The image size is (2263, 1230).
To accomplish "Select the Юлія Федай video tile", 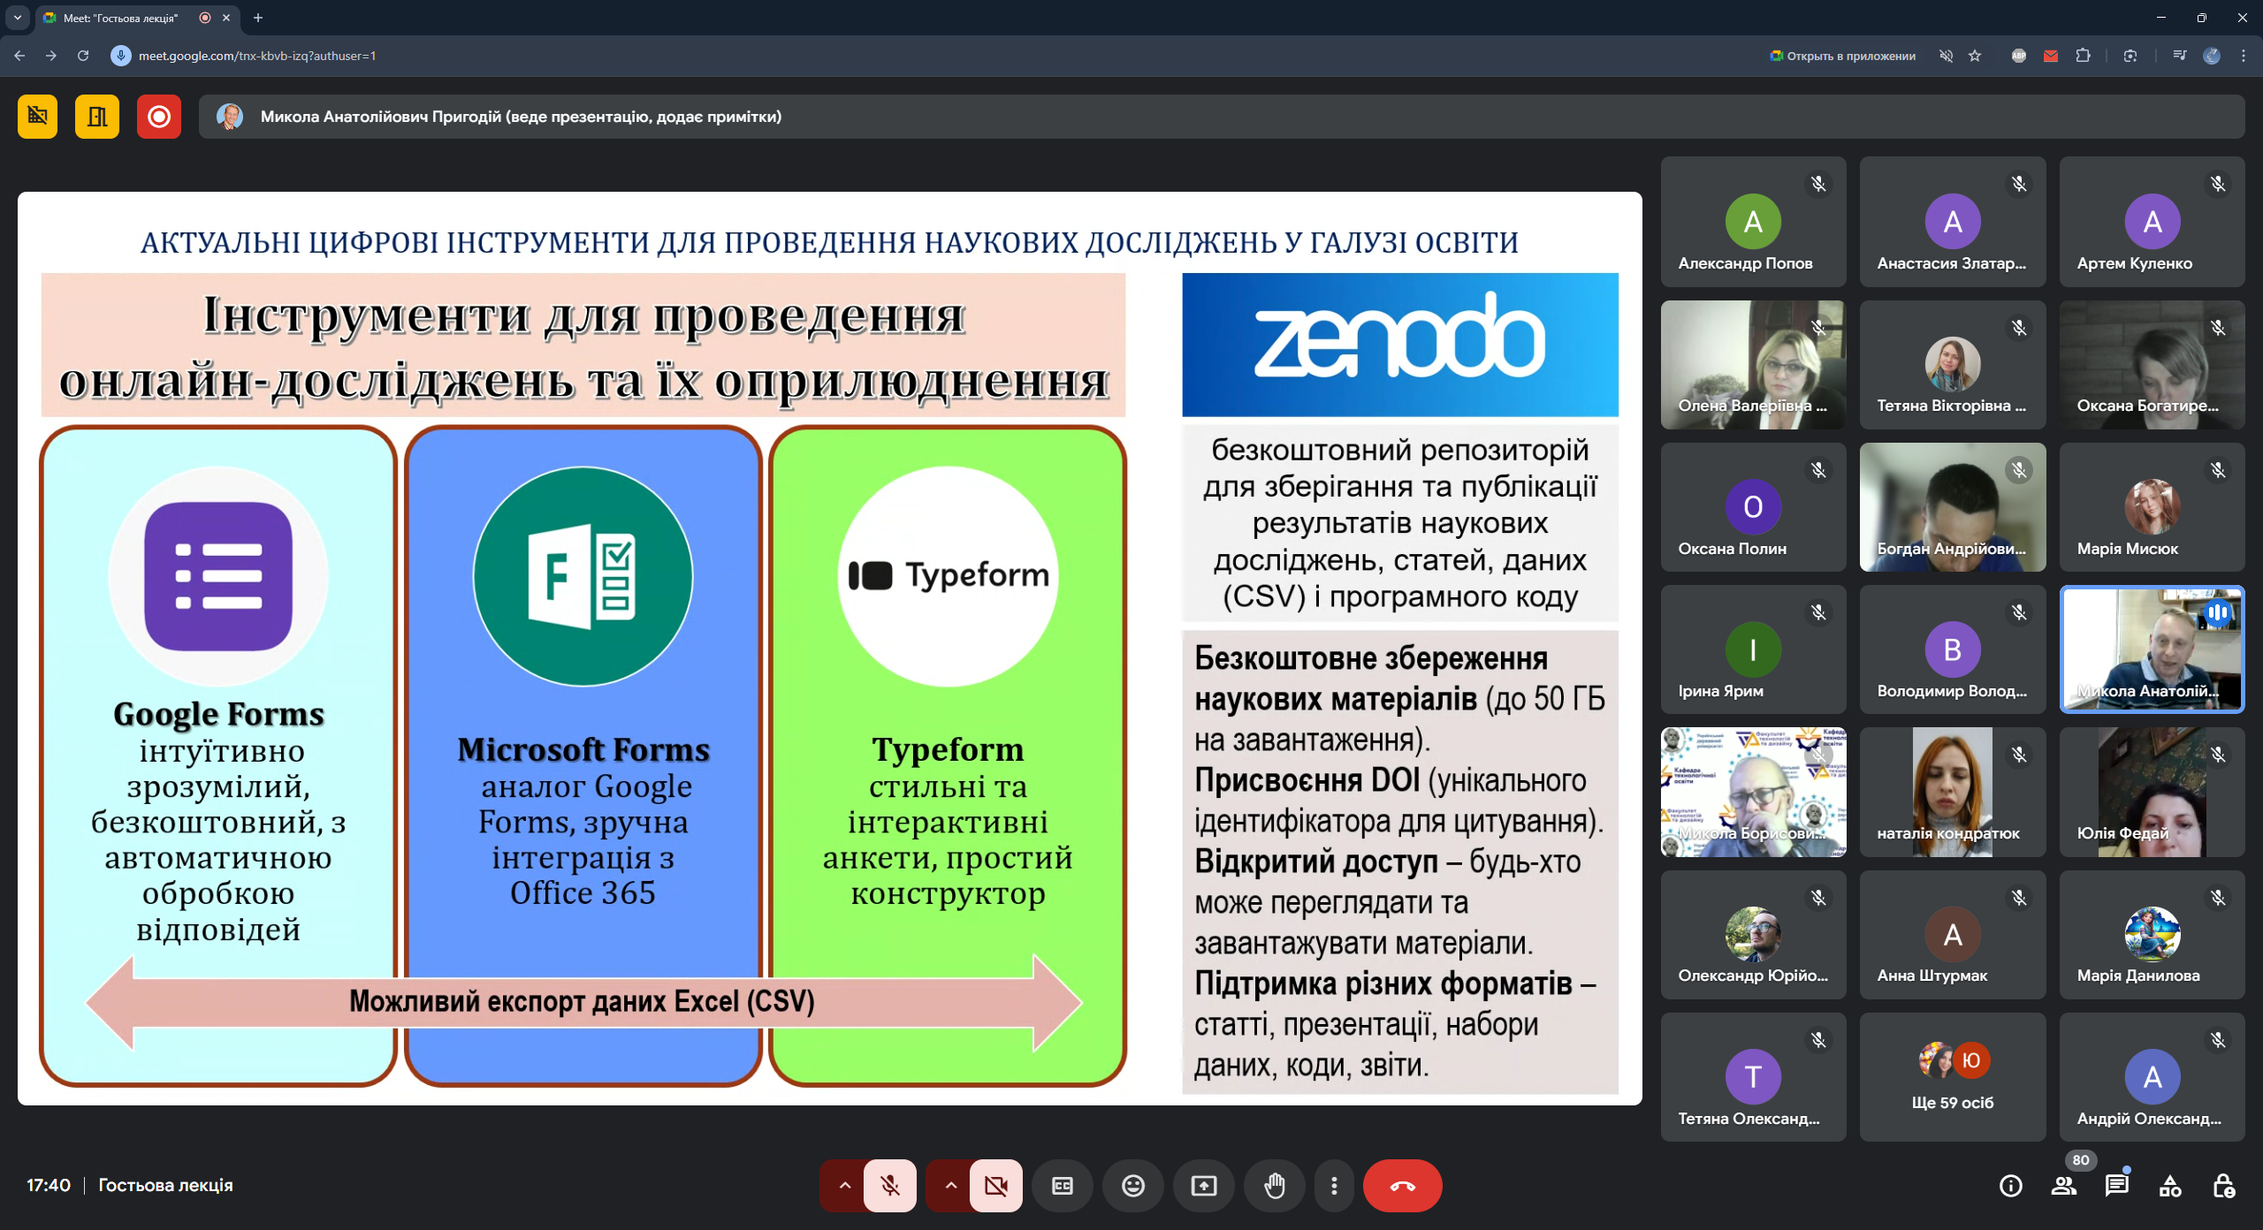I will pos(2153,792).
